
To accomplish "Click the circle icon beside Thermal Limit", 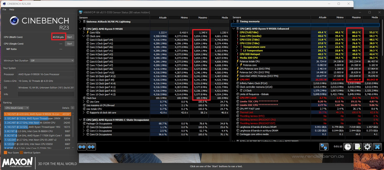I will (x=238, y=112).
